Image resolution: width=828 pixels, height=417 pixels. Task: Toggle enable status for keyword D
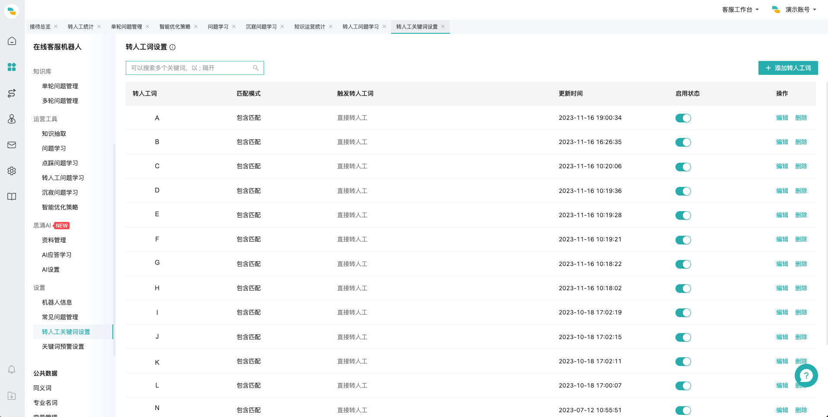pyautogui.click(x=683, y=191)
